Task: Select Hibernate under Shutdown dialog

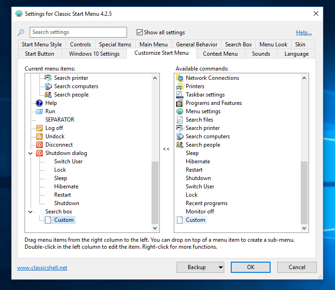Action: [66, 187]
